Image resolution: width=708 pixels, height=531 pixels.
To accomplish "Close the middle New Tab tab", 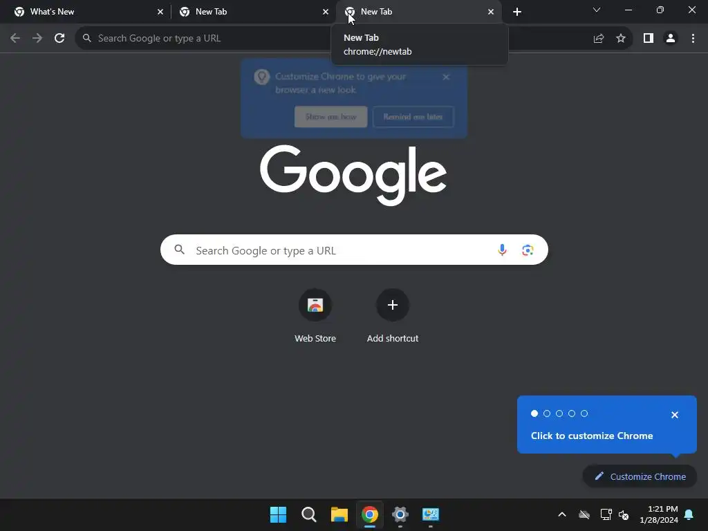I will click(x=326, y=12).
